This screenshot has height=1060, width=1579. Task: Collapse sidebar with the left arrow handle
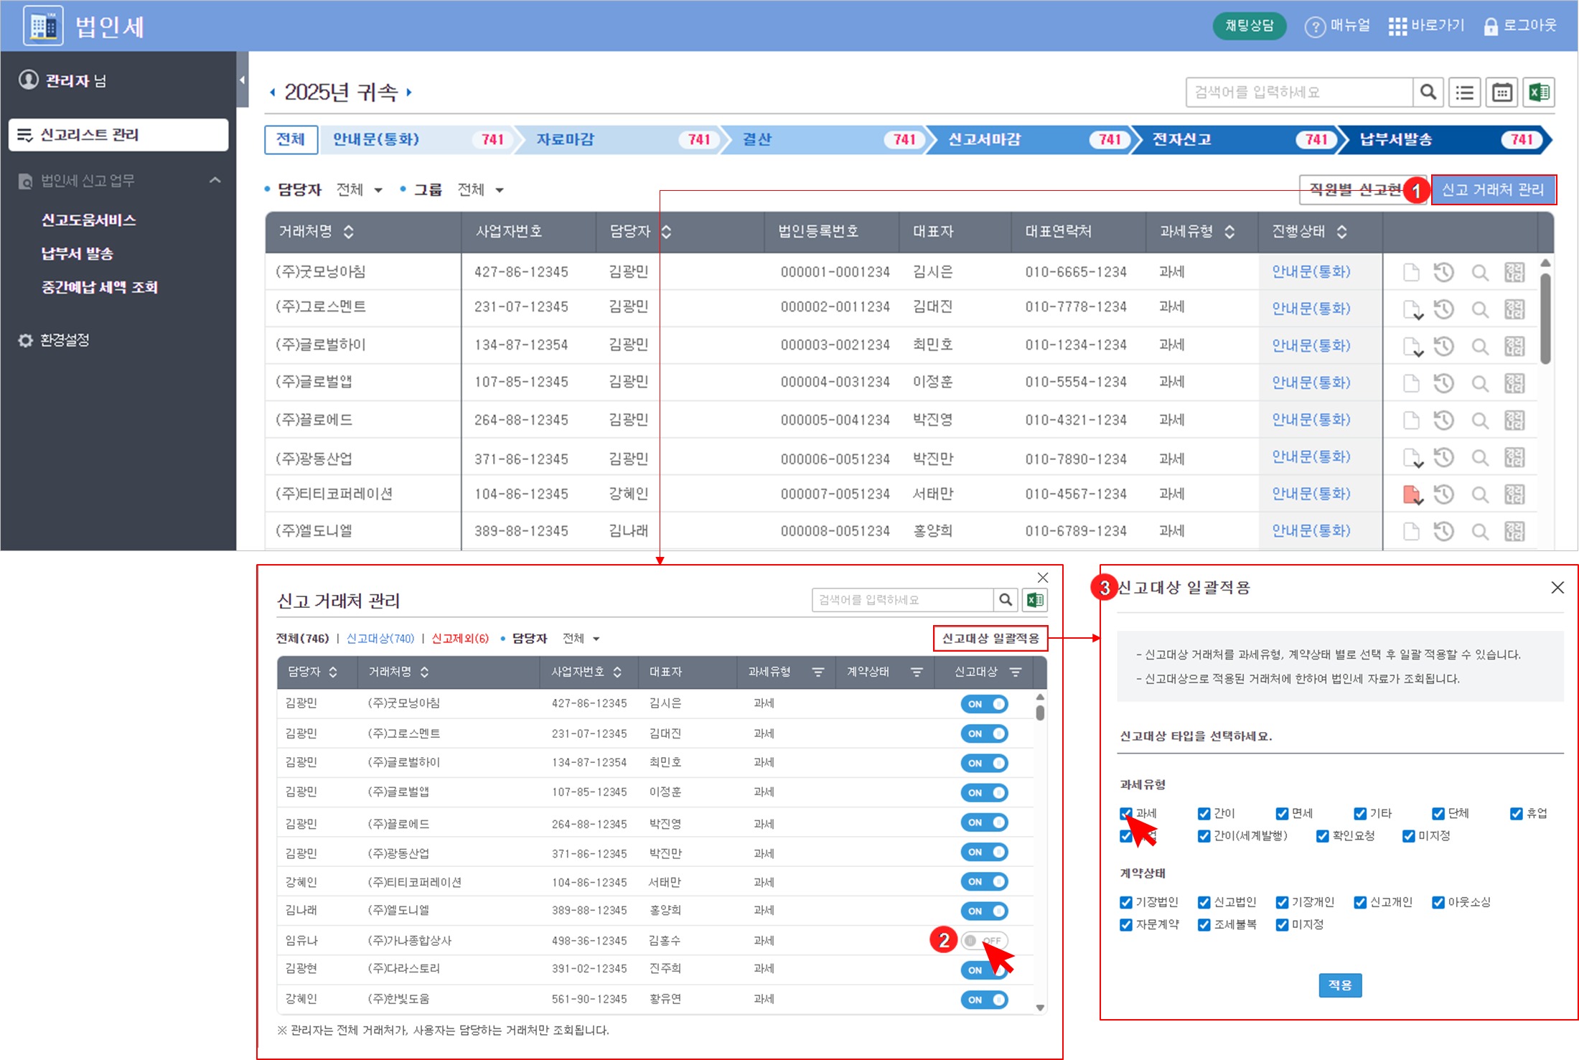(x=242, y=80)
